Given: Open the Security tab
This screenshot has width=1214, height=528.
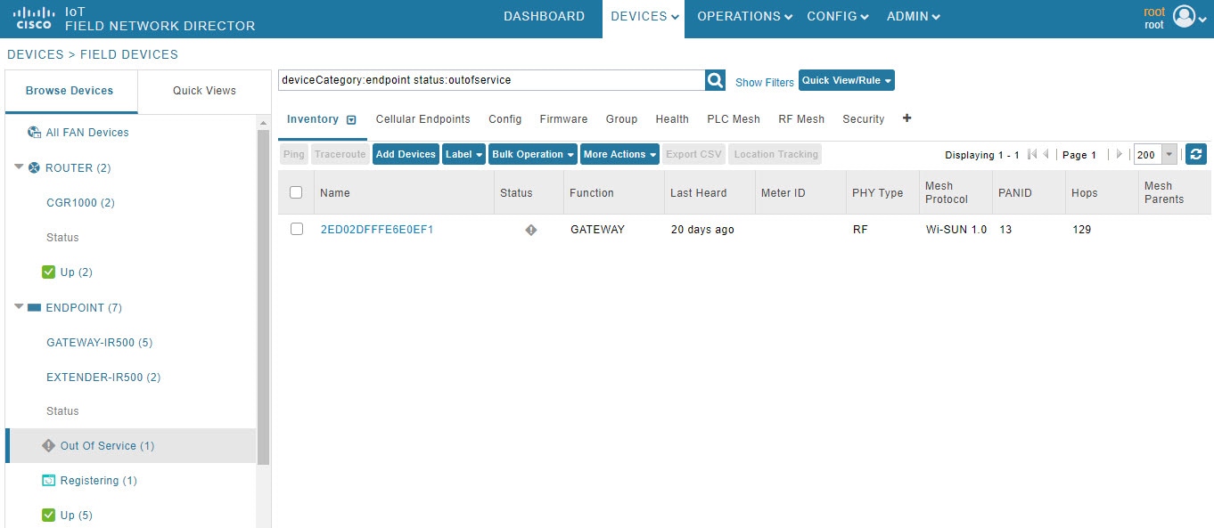Looking at the screenshot, I should (864, 119).
